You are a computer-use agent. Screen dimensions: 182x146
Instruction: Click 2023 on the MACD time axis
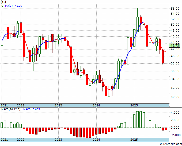58,140
